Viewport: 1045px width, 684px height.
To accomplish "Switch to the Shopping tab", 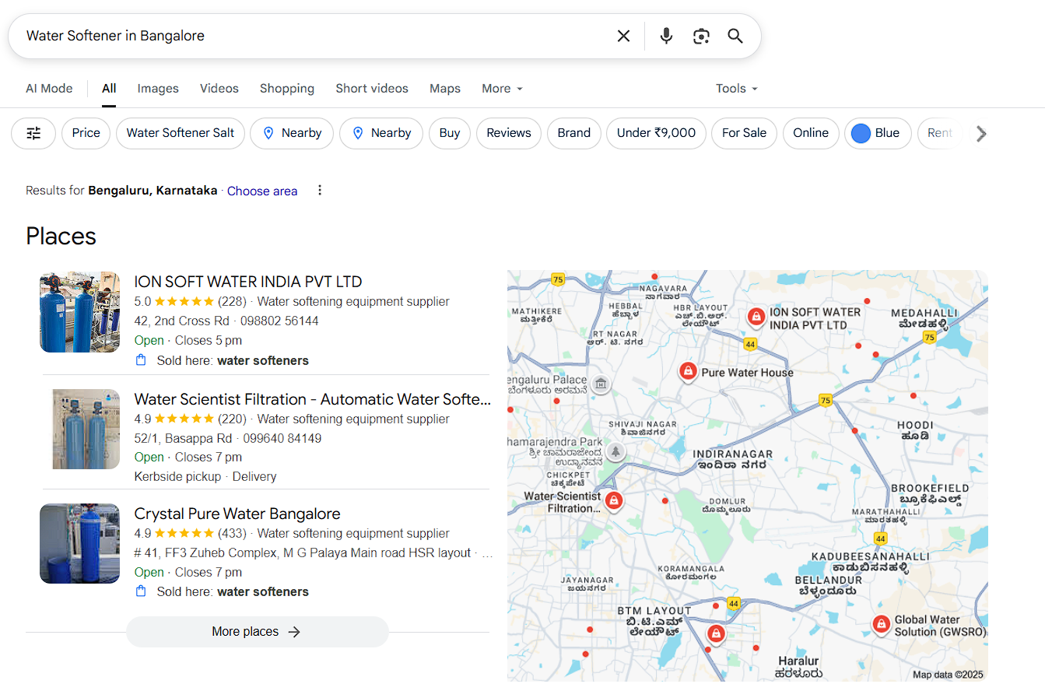I will point(287,89).
